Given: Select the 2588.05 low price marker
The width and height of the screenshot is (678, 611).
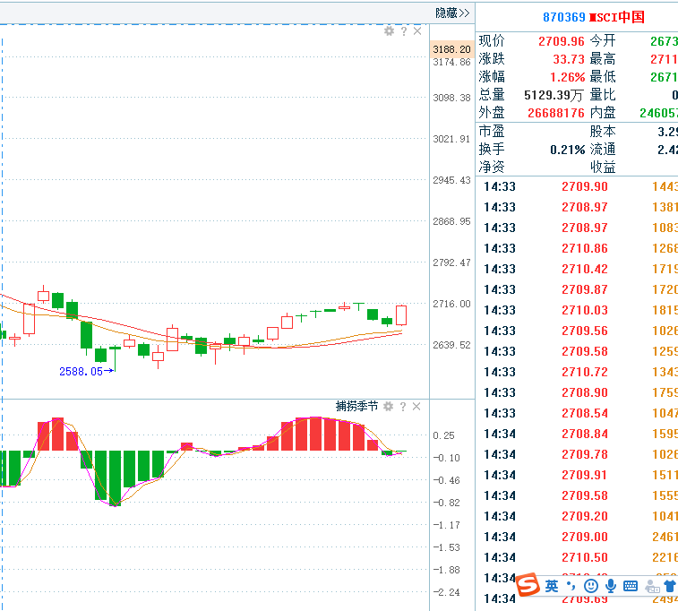Looking at the screenshot, I should (82, 371).
